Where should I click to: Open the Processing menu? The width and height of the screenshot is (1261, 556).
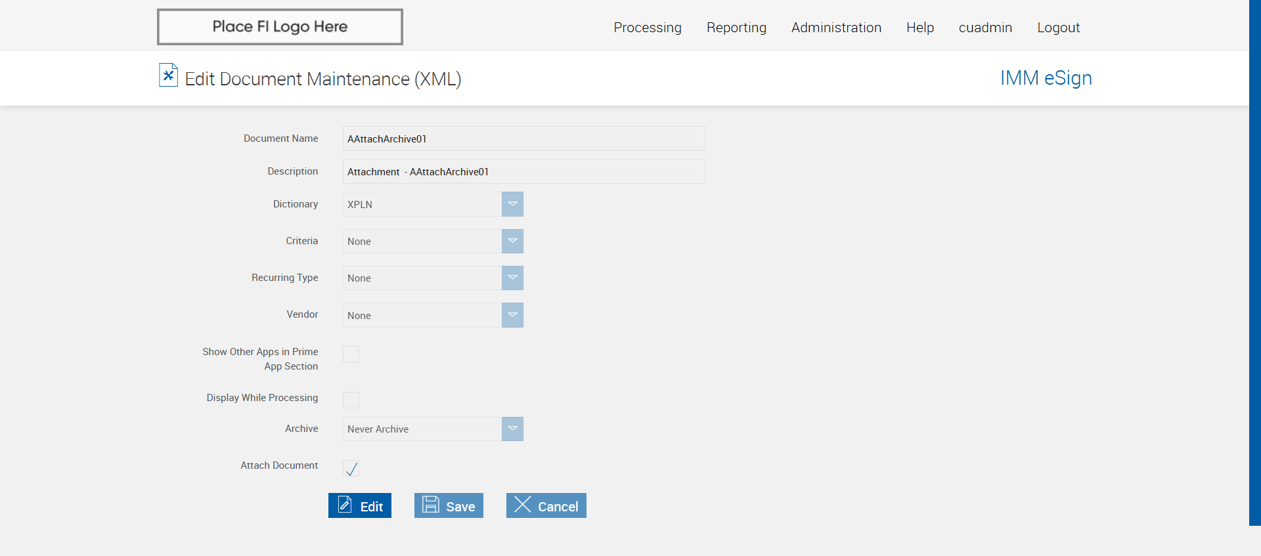(648, 28)
